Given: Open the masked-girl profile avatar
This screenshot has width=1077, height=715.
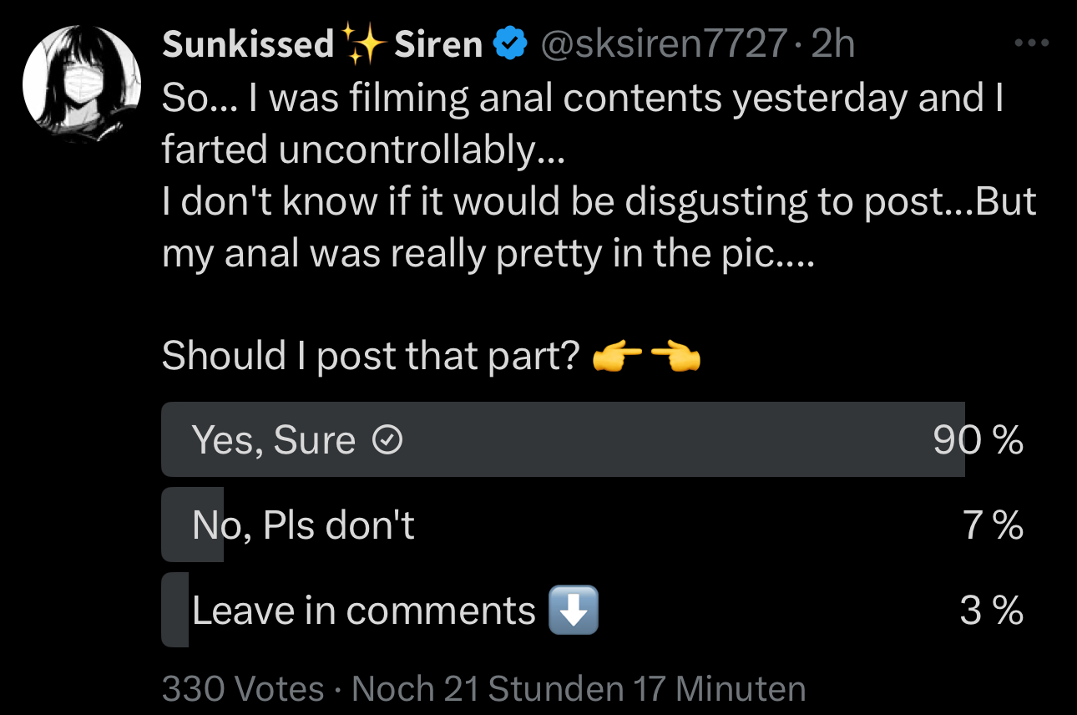Looking at the screenshot, I should tap(81, 84).
